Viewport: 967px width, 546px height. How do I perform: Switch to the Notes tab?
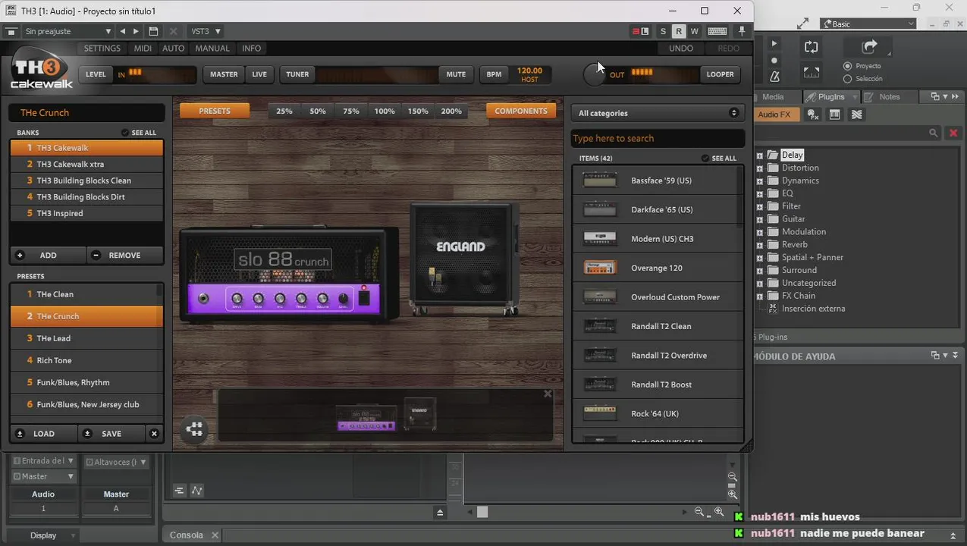click(x=890, y=97)
